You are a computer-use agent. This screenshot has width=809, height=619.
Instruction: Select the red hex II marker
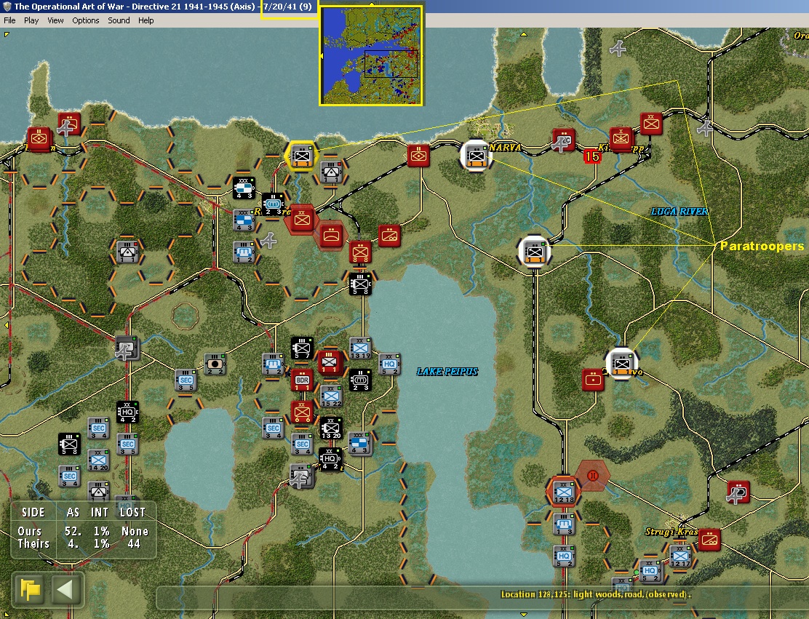(593, 476)
